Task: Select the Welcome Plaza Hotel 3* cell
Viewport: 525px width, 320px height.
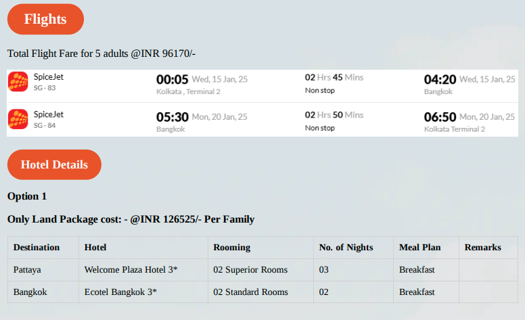Action: click(143, 270)
